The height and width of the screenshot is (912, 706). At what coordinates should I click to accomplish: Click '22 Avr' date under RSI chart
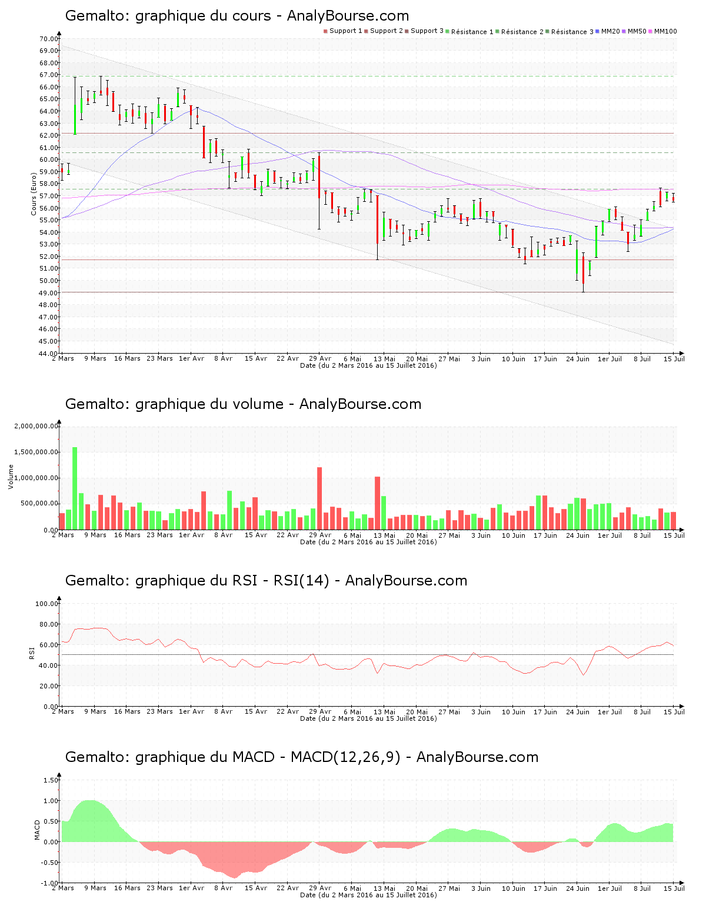pos(288,711)
